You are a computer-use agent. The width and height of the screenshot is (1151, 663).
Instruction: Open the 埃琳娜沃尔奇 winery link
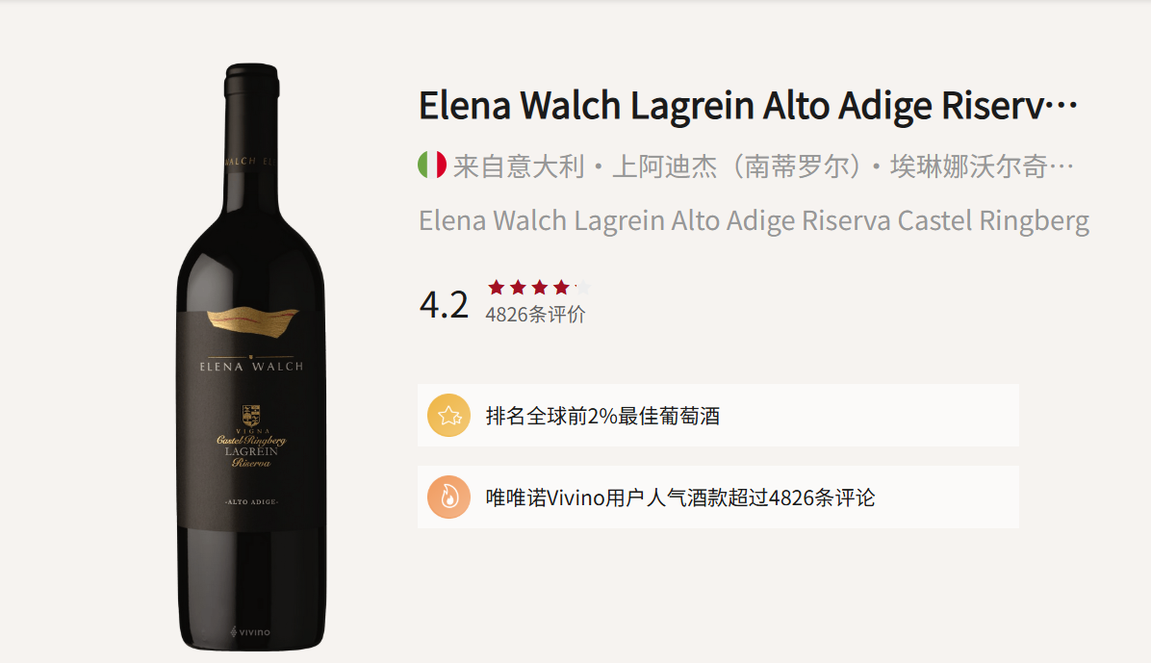pos(983,166)
